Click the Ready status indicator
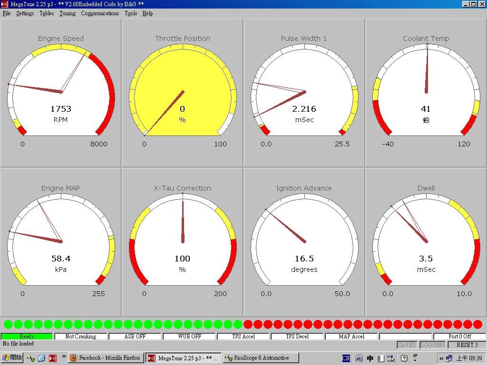This screenshot has height=365, width=487. coord(27,336)
